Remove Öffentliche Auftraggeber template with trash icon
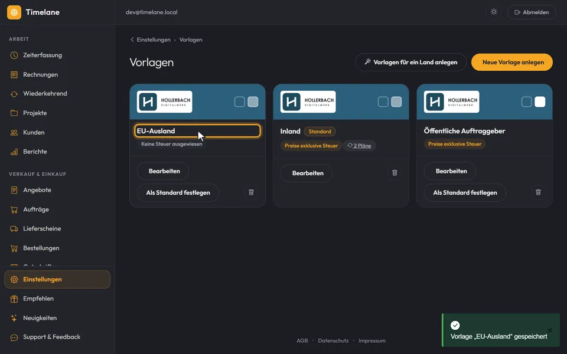Image resolution: width=567 pixels, height=354 pixels. click(x=538, y=192)
